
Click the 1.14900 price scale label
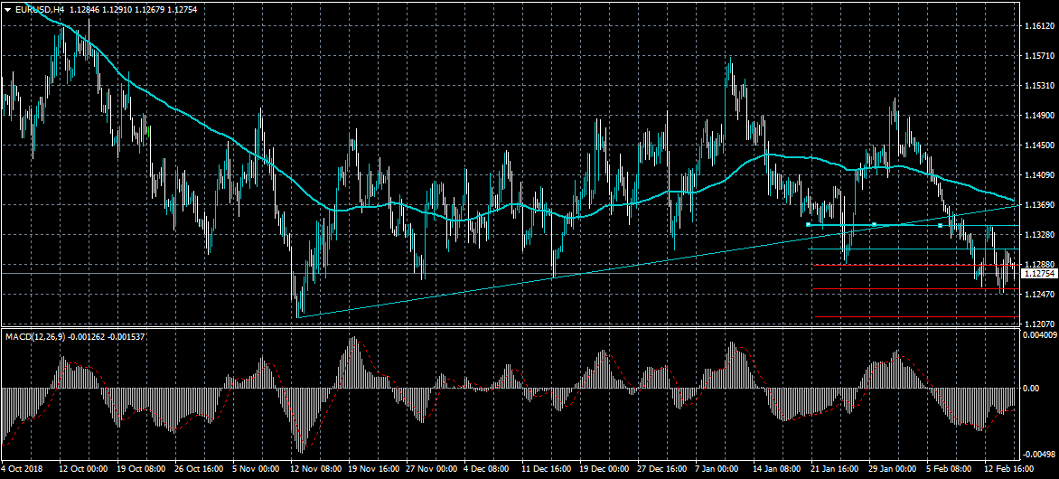click(x=1039, y=115)
